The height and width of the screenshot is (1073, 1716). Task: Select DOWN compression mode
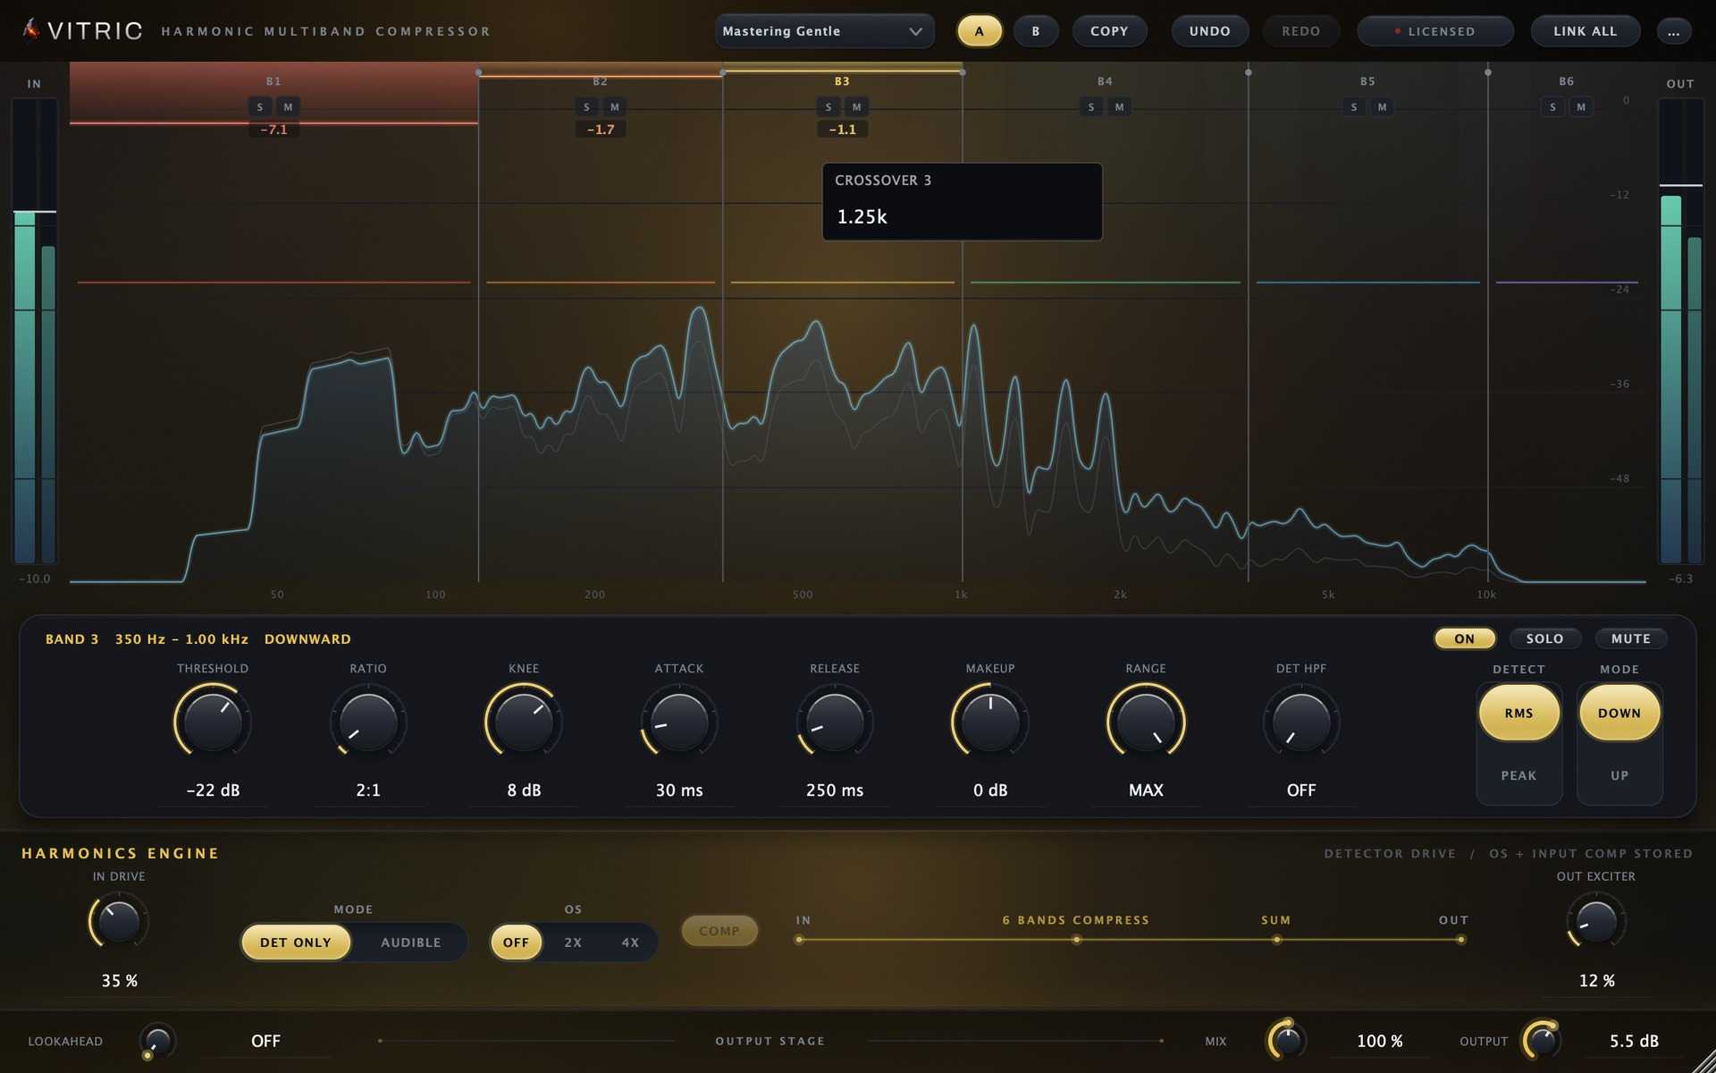[1619, 713]
